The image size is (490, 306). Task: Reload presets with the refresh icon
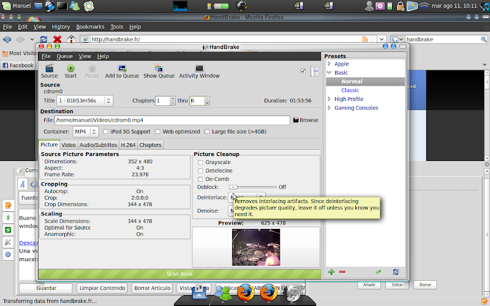pos(396,272)
